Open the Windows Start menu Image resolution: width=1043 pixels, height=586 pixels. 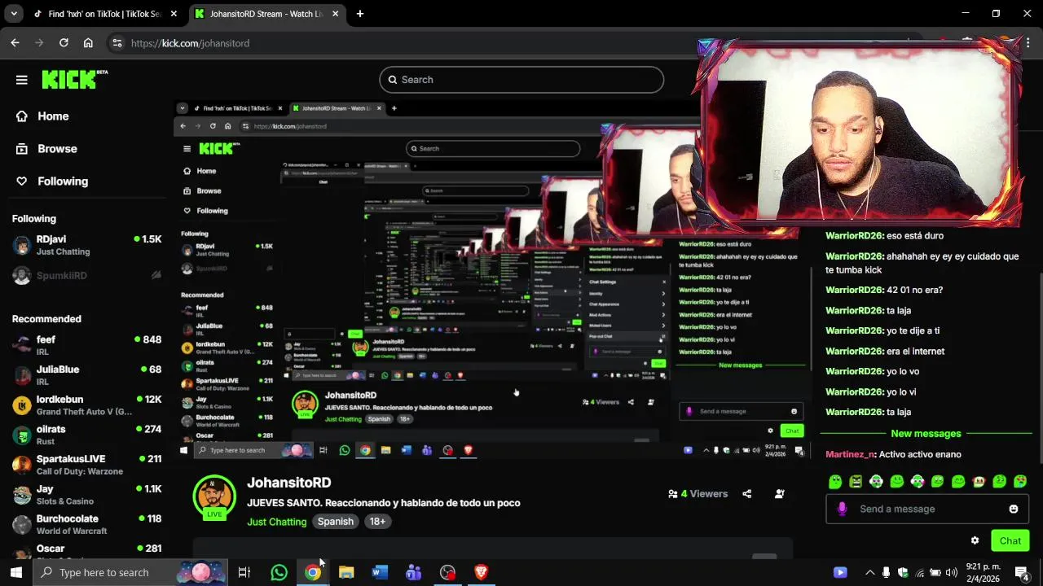[15, 572]
